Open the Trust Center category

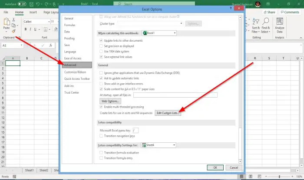point(72,92)
